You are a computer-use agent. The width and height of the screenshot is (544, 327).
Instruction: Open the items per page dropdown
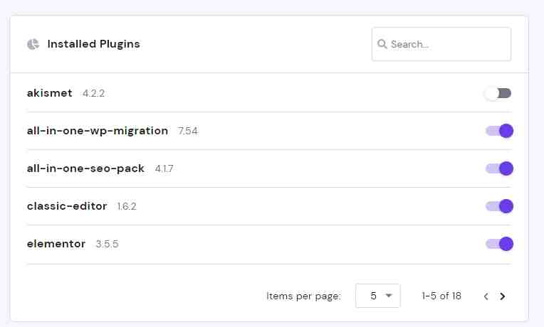(378, 296)
